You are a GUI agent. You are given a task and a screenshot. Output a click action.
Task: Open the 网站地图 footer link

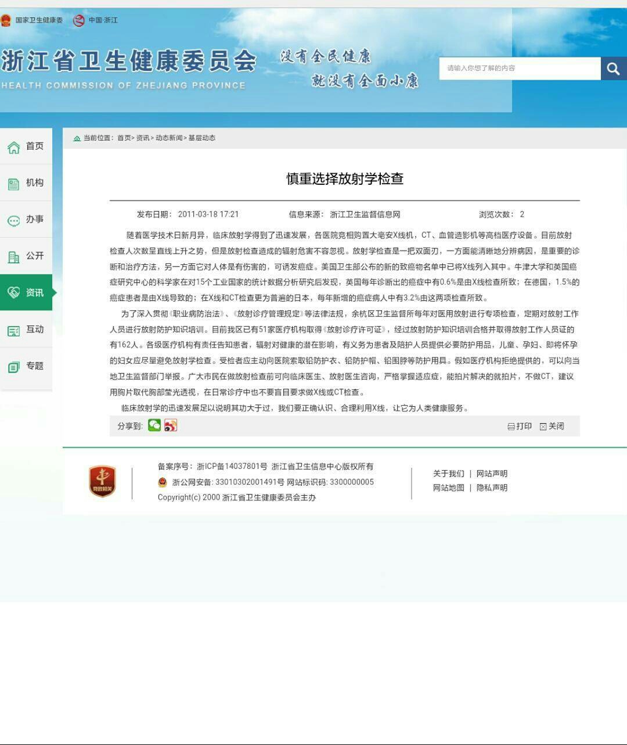pyautogui.click(x=448, y=488)
